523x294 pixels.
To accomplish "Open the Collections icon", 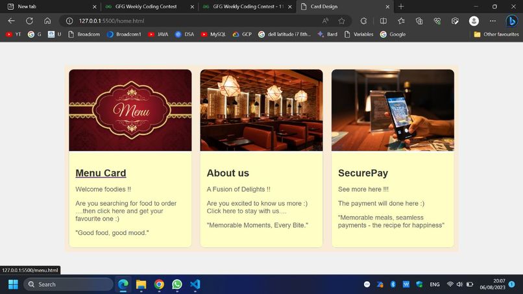I will pos(419,21).
